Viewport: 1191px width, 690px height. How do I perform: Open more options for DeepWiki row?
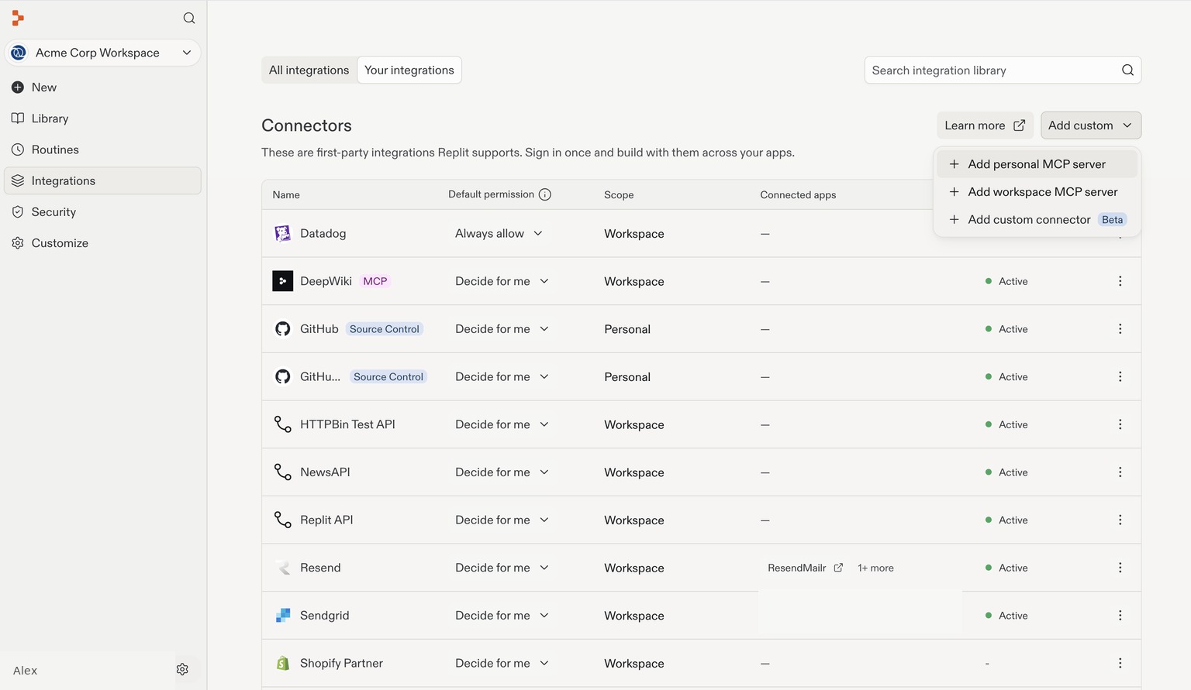click(1120, 281)
